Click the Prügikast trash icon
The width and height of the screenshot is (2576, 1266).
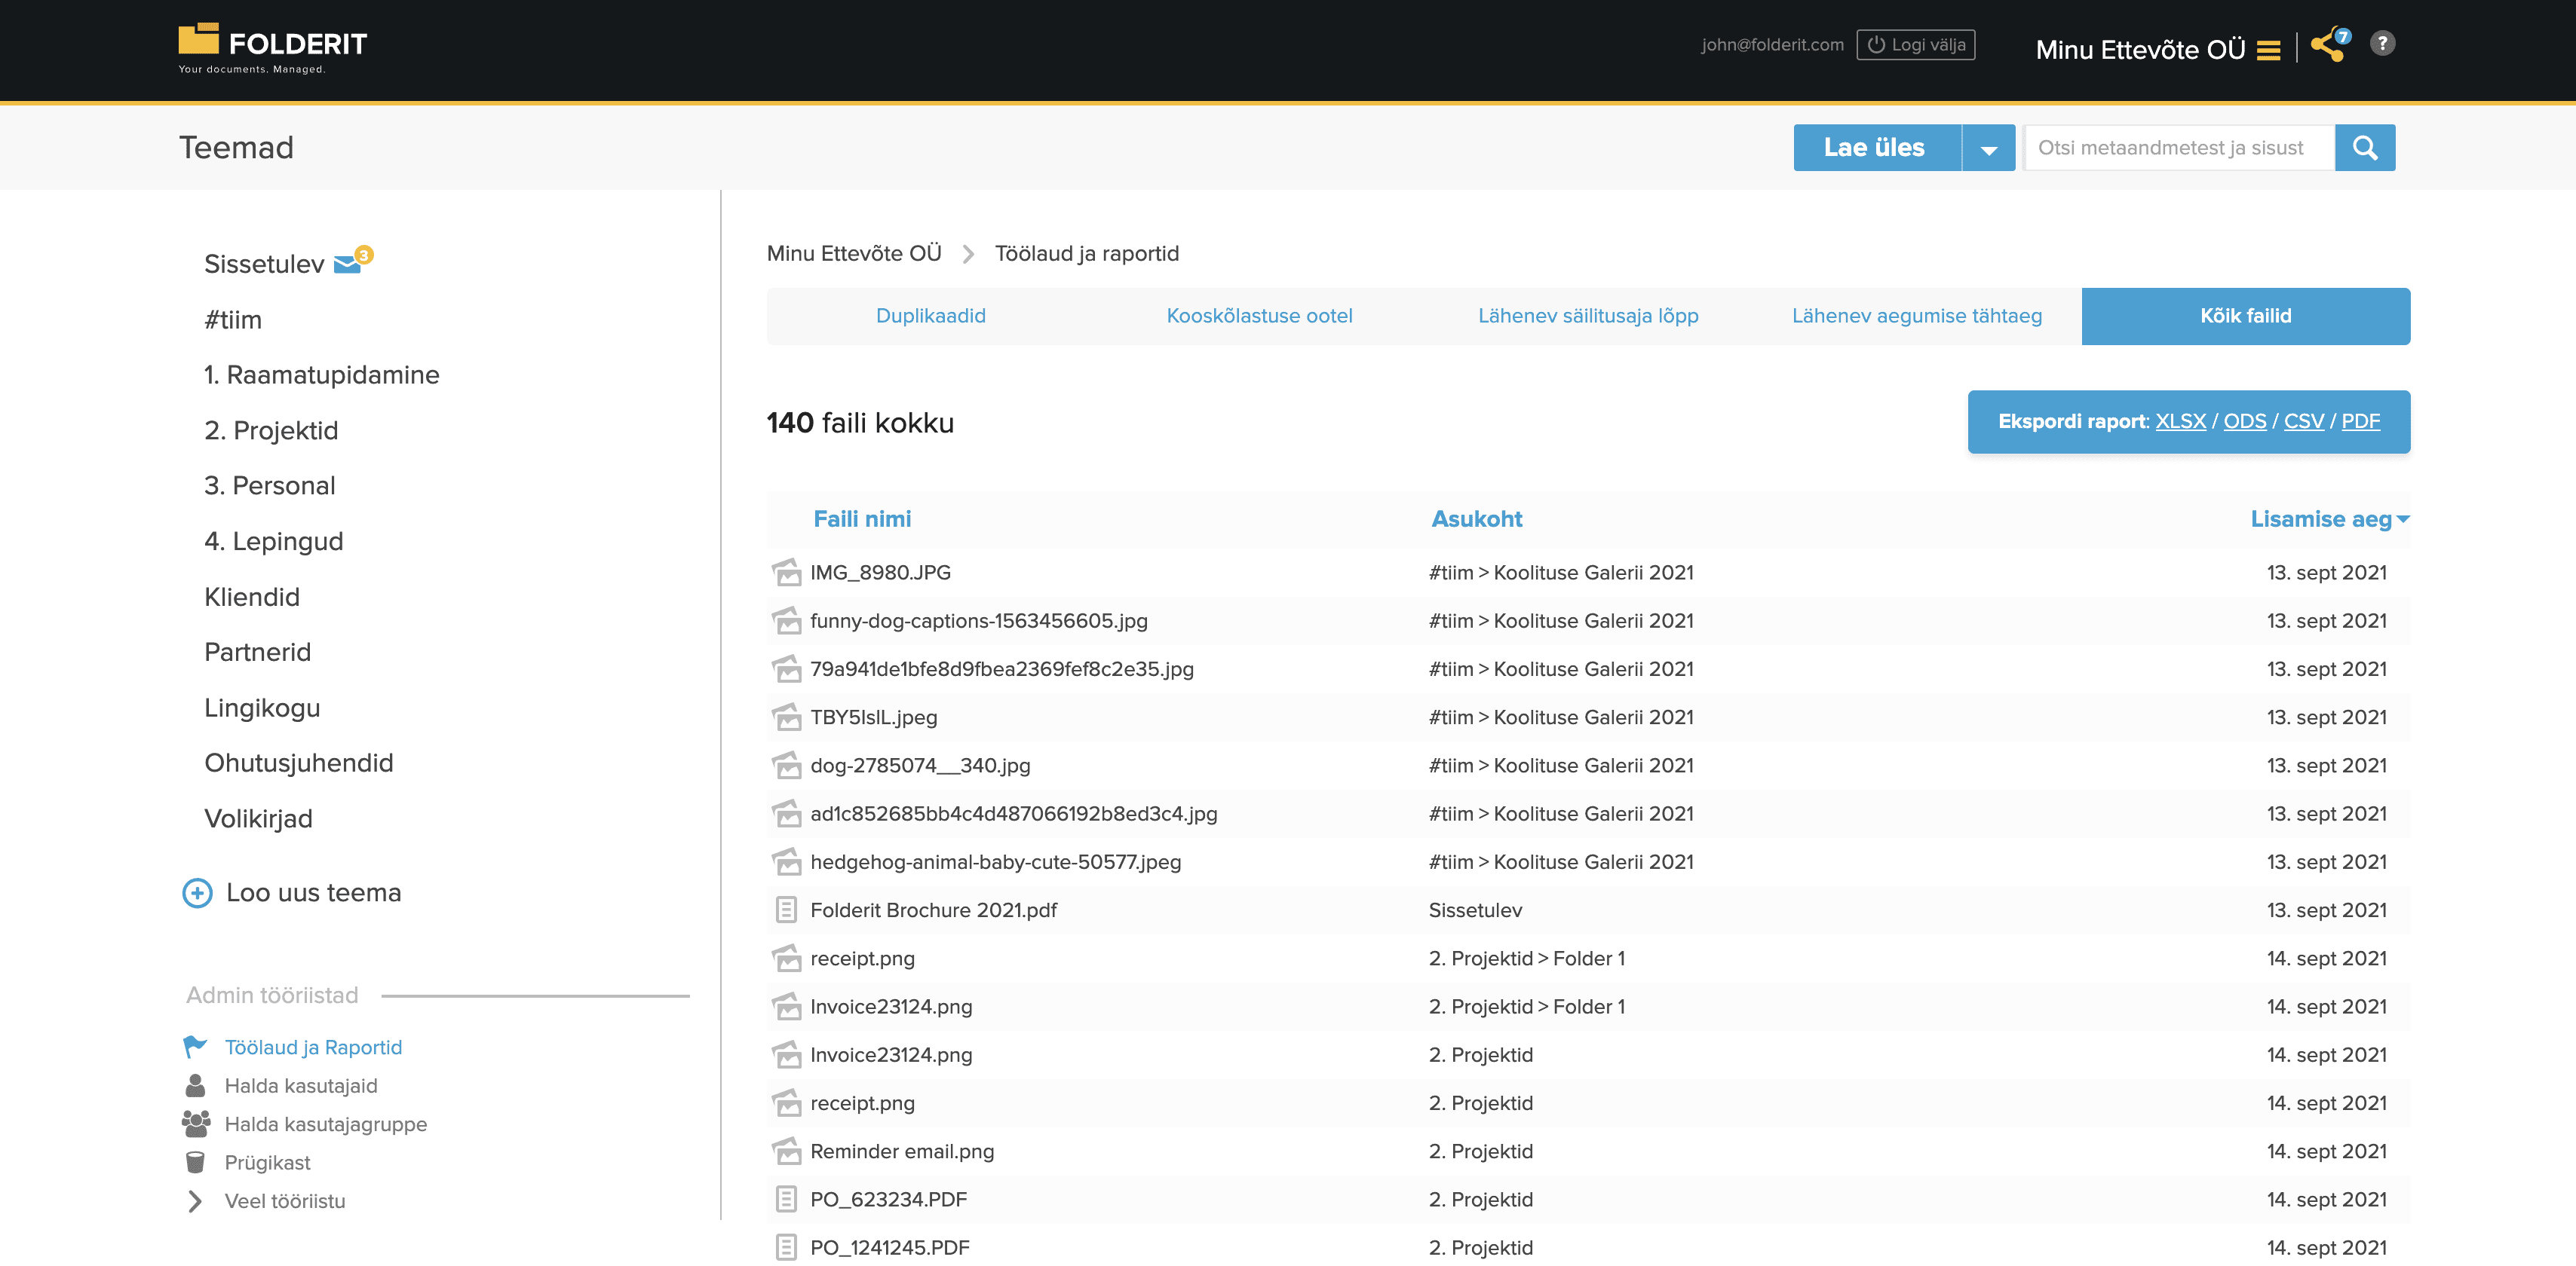pos(195,1162)
